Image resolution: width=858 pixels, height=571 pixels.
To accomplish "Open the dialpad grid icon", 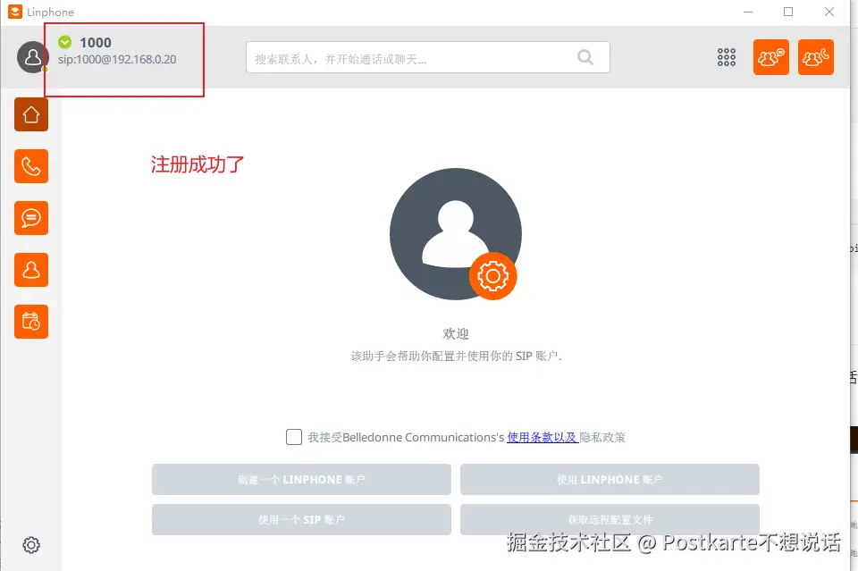I will pyautogui.click(x=726, y=57).
